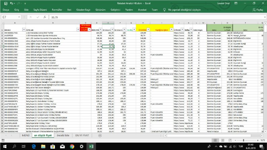Open the Insert Function fx dialog
Image resolution: width=267 pixels, height=150 pixels.
pos(45,17)
